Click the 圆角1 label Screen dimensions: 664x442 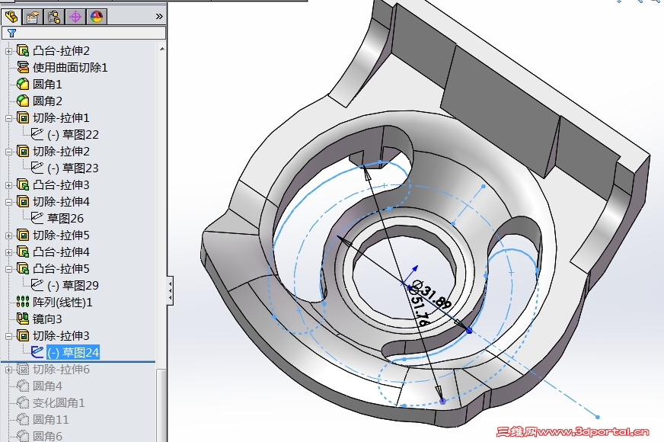[47, 85]
